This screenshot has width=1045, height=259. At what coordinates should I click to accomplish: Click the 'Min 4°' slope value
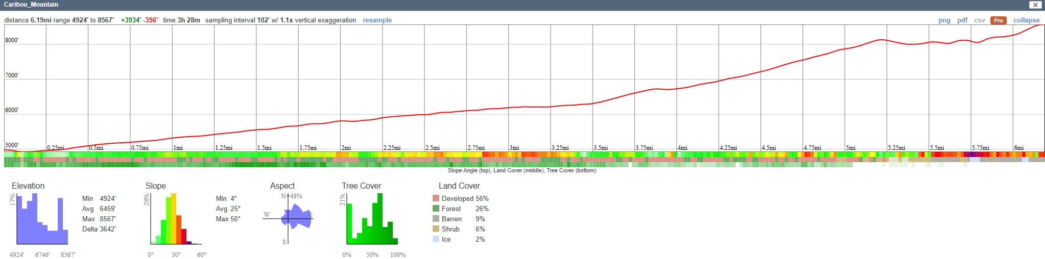tap(227, 198)
